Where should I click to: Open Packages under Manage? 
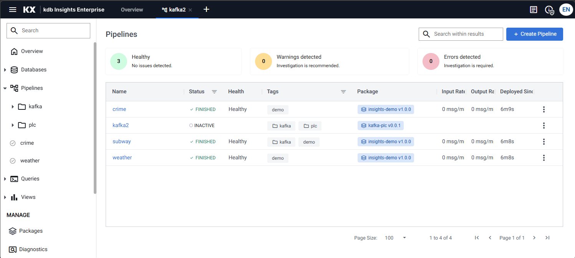[x=31, y=231]
